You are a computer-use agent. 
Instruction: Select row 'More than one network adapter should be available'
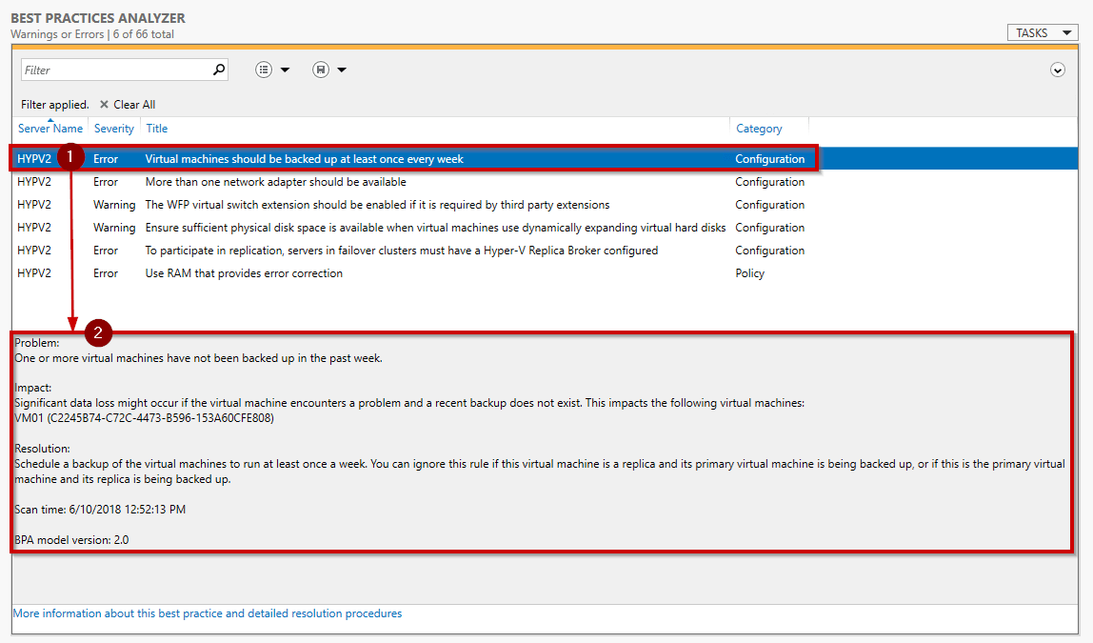(545, 182)
